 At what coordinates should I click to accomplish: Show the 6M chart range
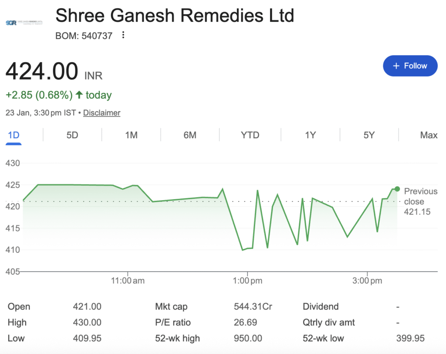point(190,135)
